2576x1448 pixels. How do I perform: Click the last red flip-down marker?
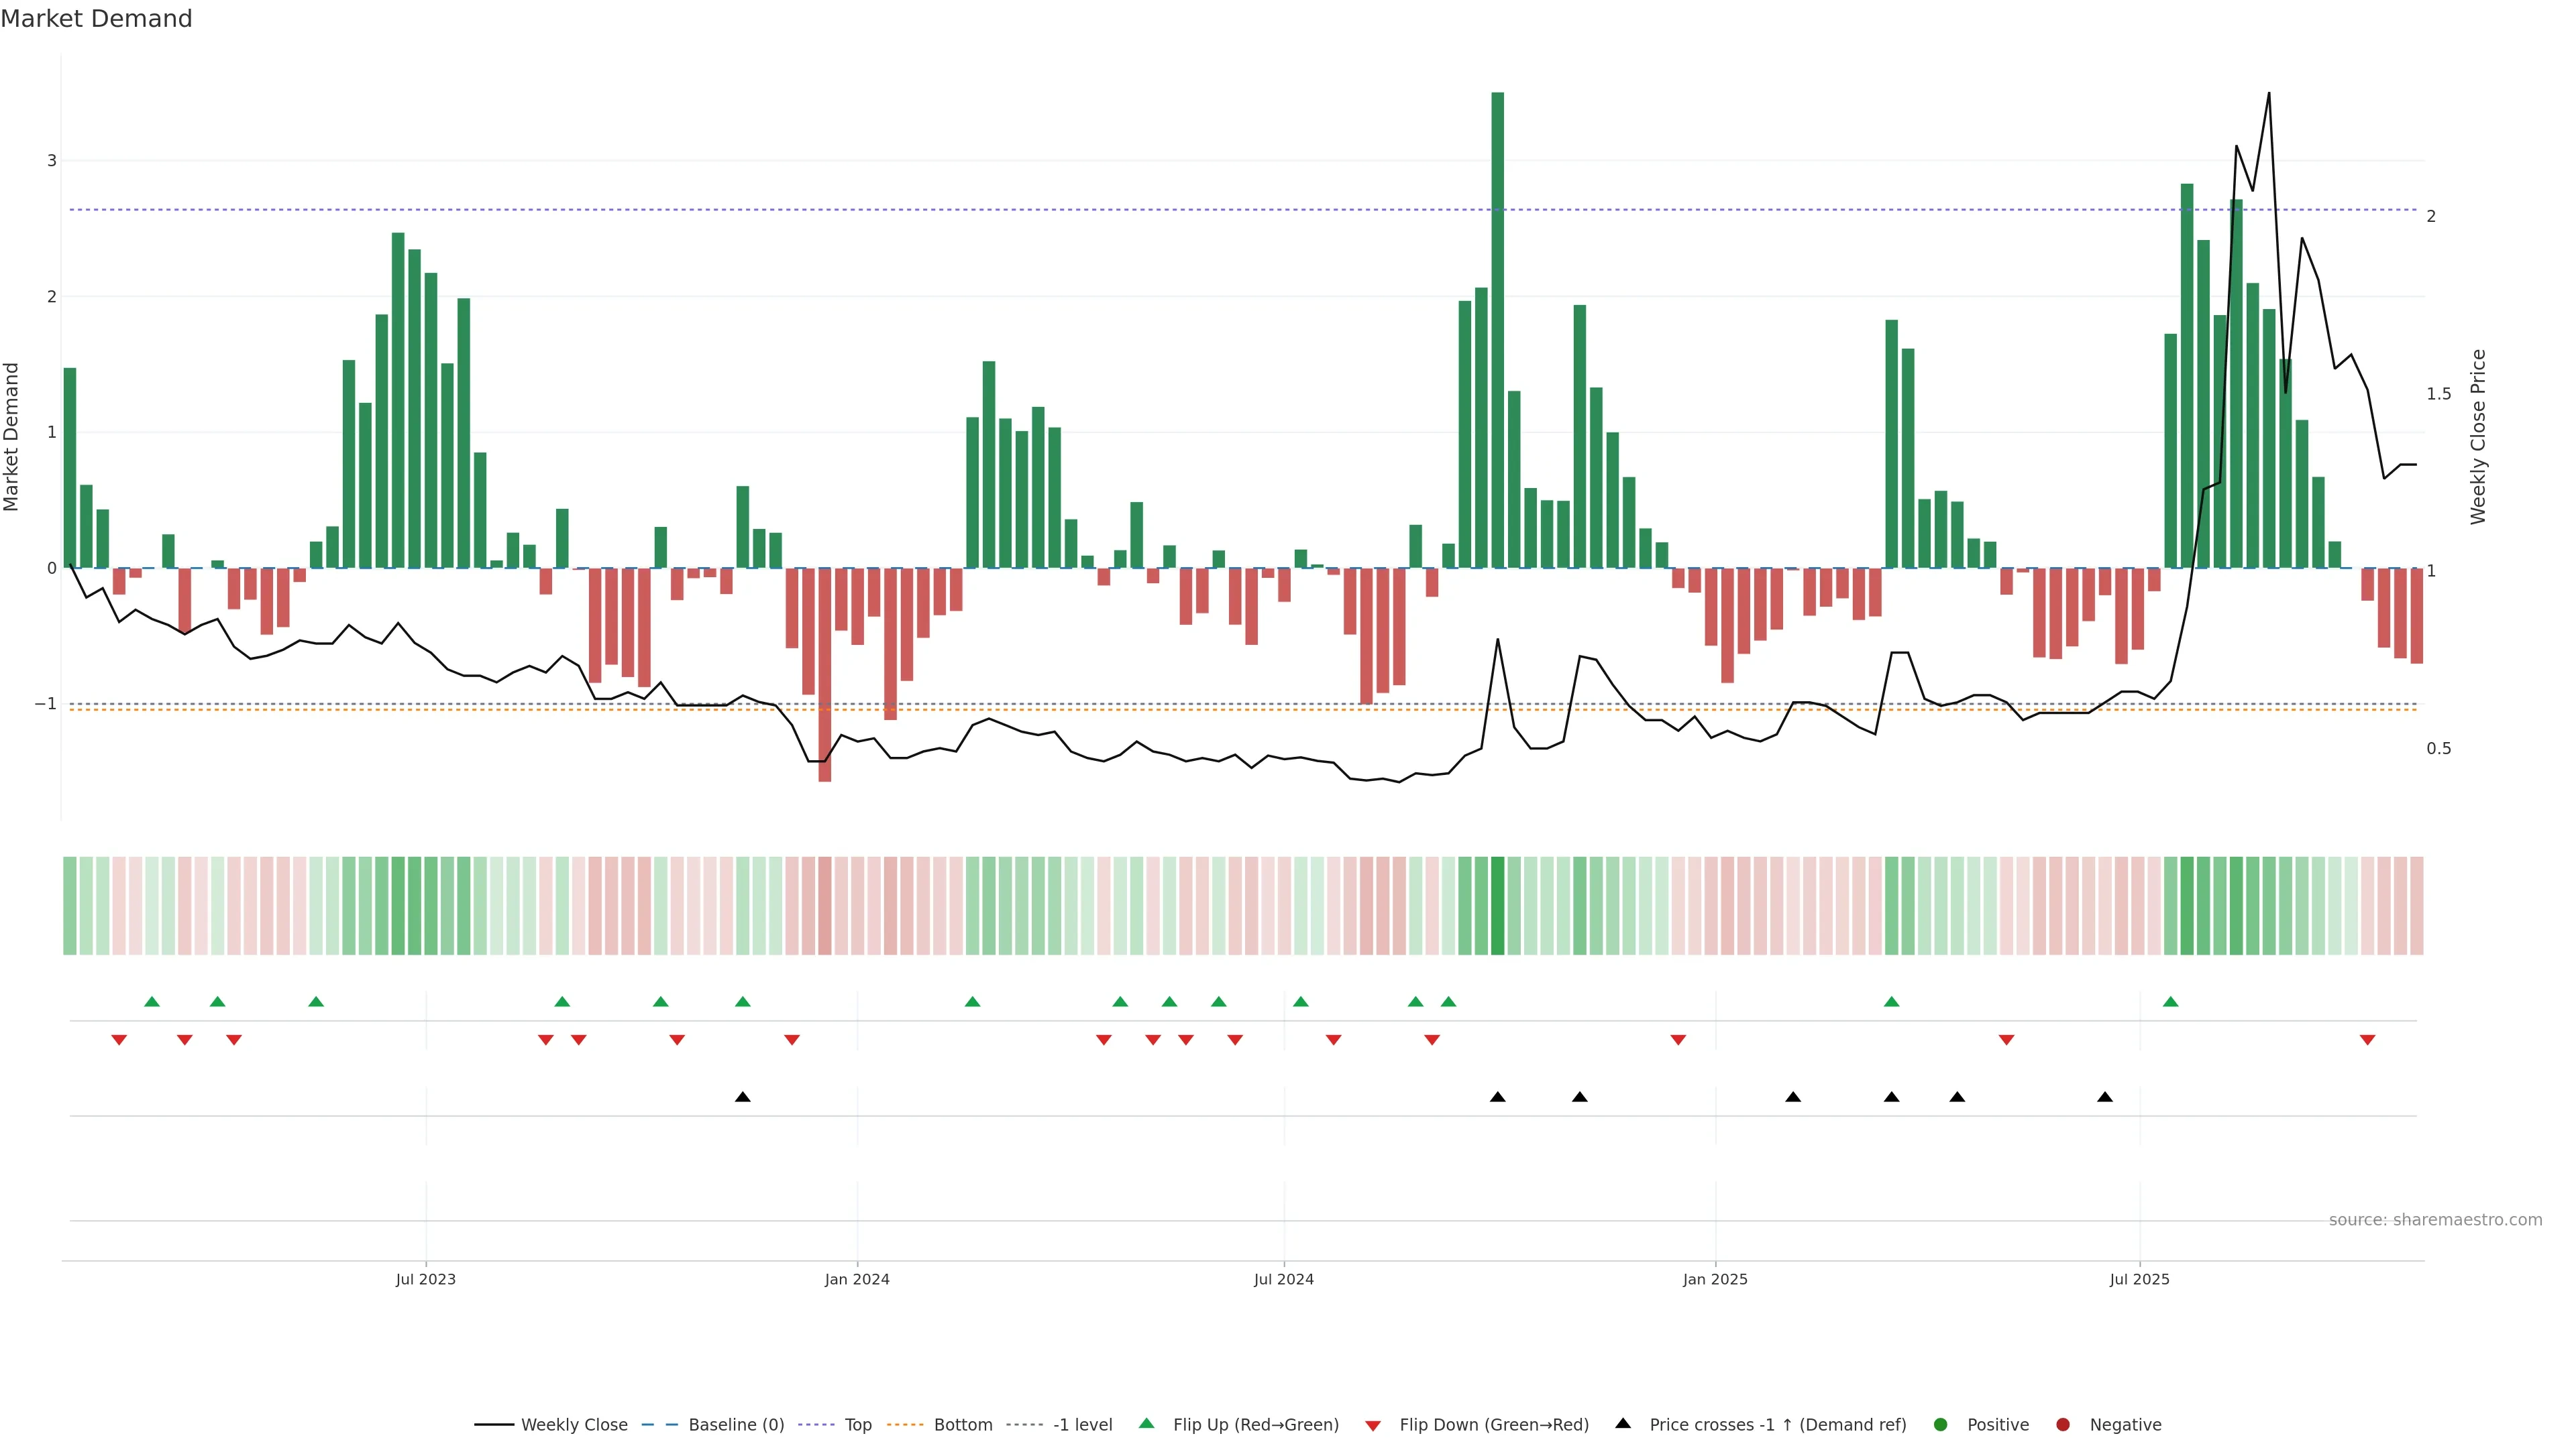pyautogui.click(x=2367, y=1040)
